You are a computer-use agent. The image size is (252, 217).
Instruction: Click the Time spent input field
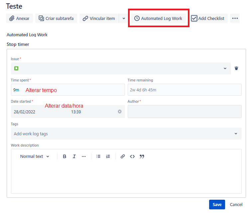68,90
